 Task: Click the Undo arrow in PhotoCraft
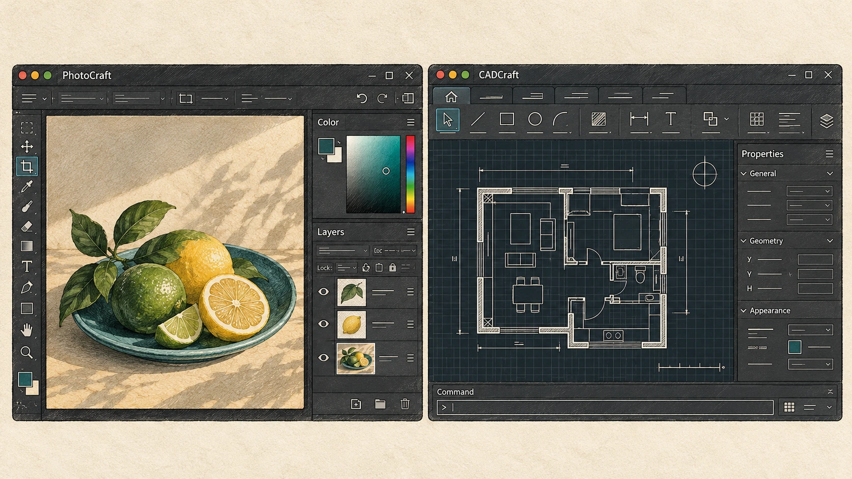click(x=362, y=98)
